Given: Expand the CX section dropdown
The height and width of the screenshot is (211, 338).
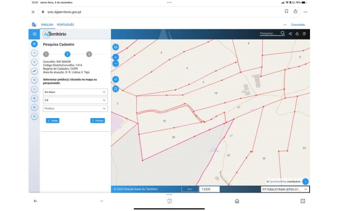Looking at the screenshot, I should [x=76, y=100].
